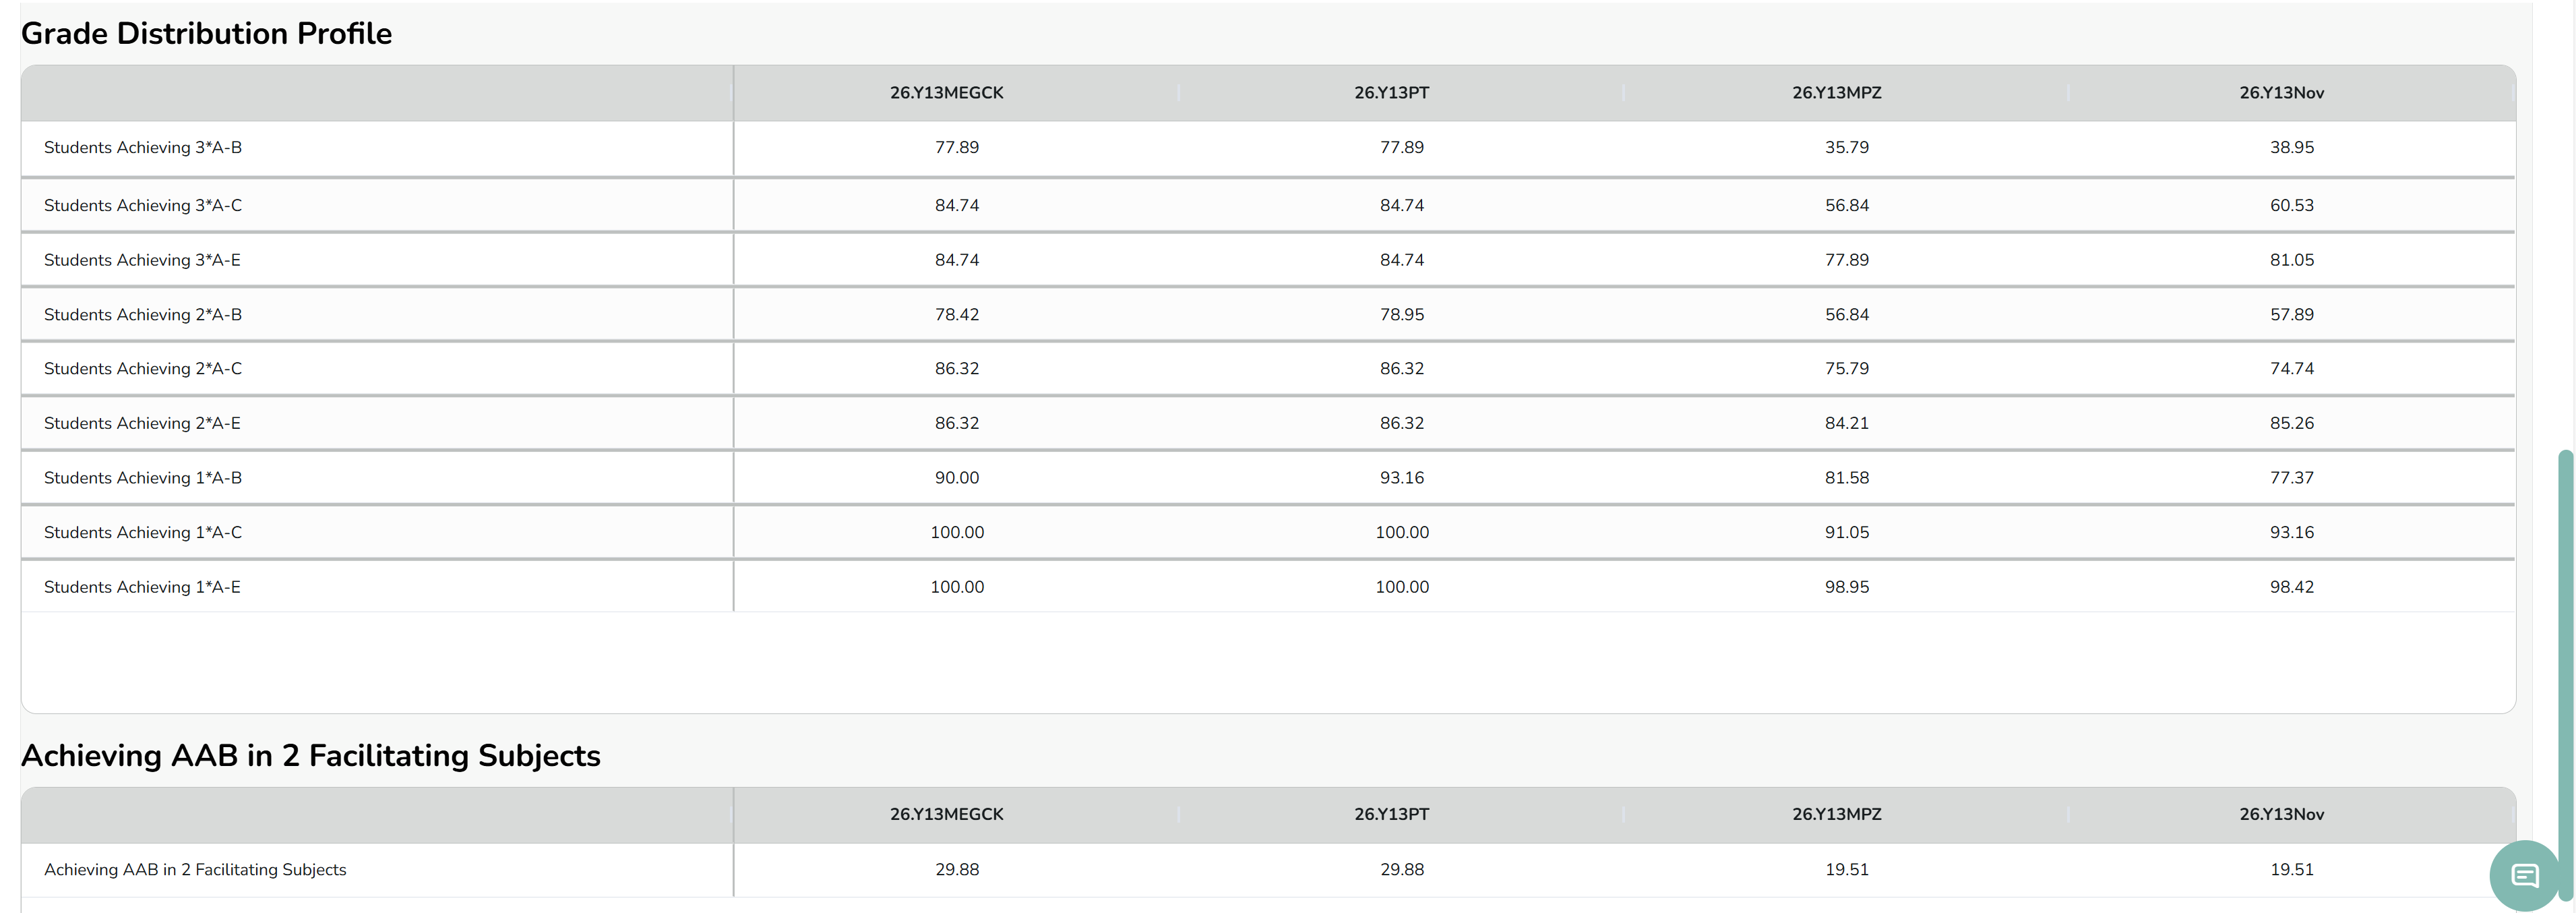Select Students Achieving 1*A-C row

(x=143, y=533)
